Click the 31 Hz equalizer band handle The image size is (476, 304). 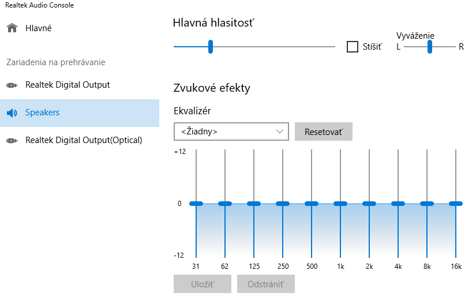pos(196,204)
